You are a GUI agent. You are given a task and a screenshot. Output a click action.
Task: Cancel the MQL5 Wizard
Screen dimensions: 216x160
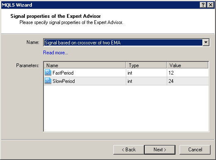tap(195, 150)
